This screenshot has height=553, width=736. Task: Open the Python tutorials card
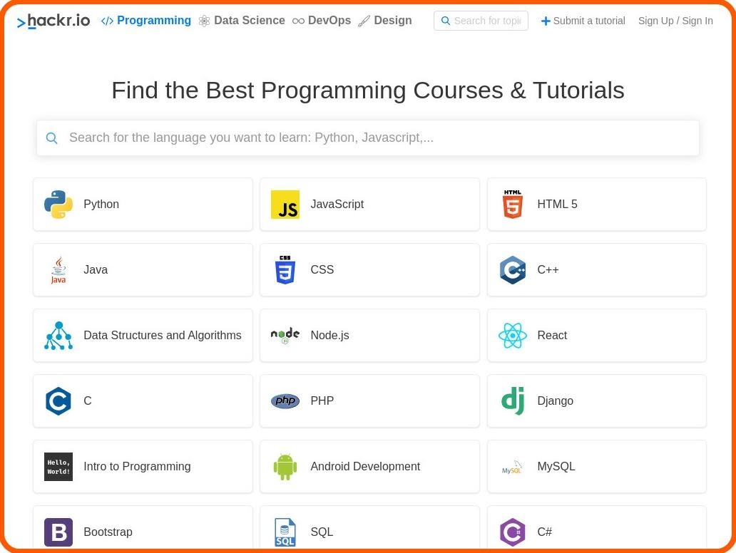[143, 205]
